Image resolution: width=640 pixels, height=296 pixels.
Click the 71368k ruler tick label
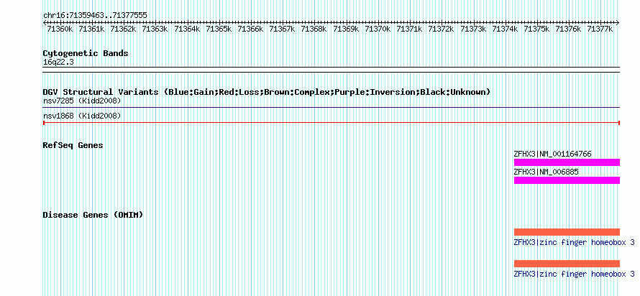point(314,29)
